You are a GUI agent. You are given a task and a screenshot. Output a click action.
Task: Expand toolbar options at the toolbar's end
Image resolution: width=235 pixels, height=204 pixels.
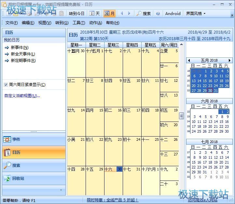[x=232, y=15]
